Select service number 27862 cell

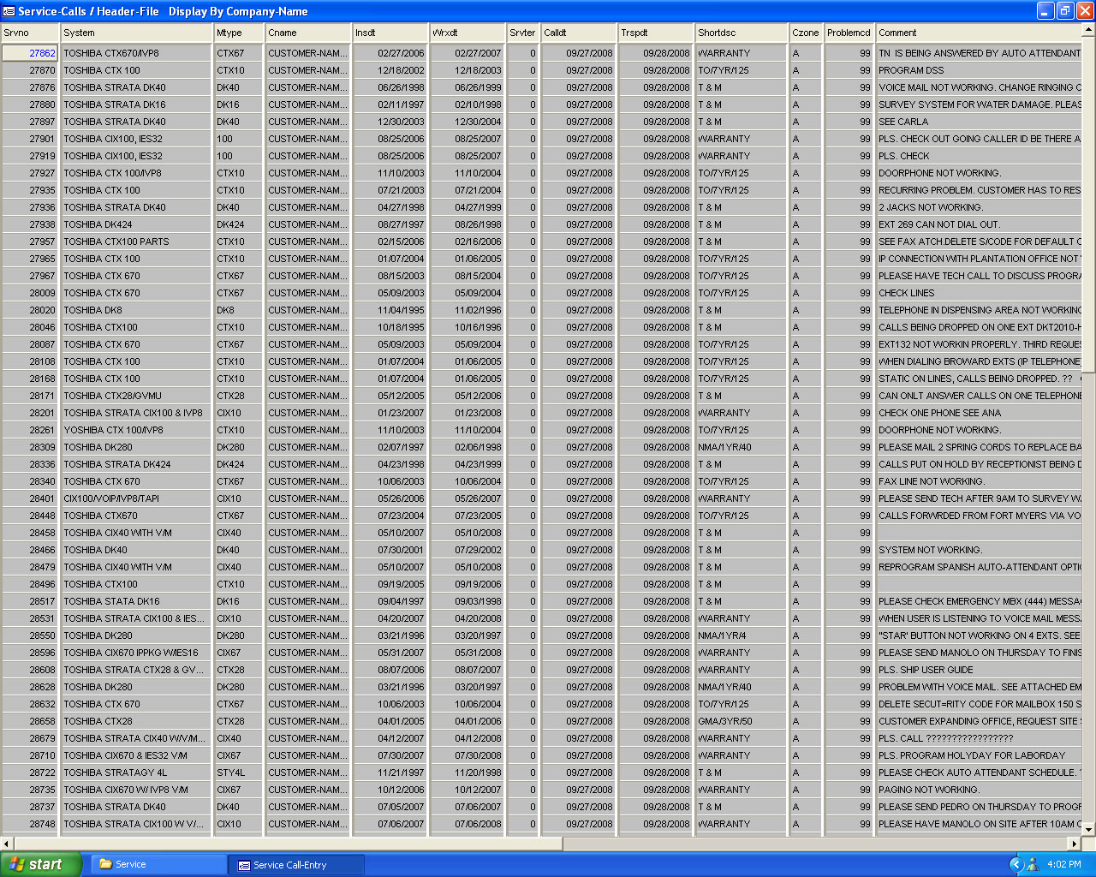[30, 53]
